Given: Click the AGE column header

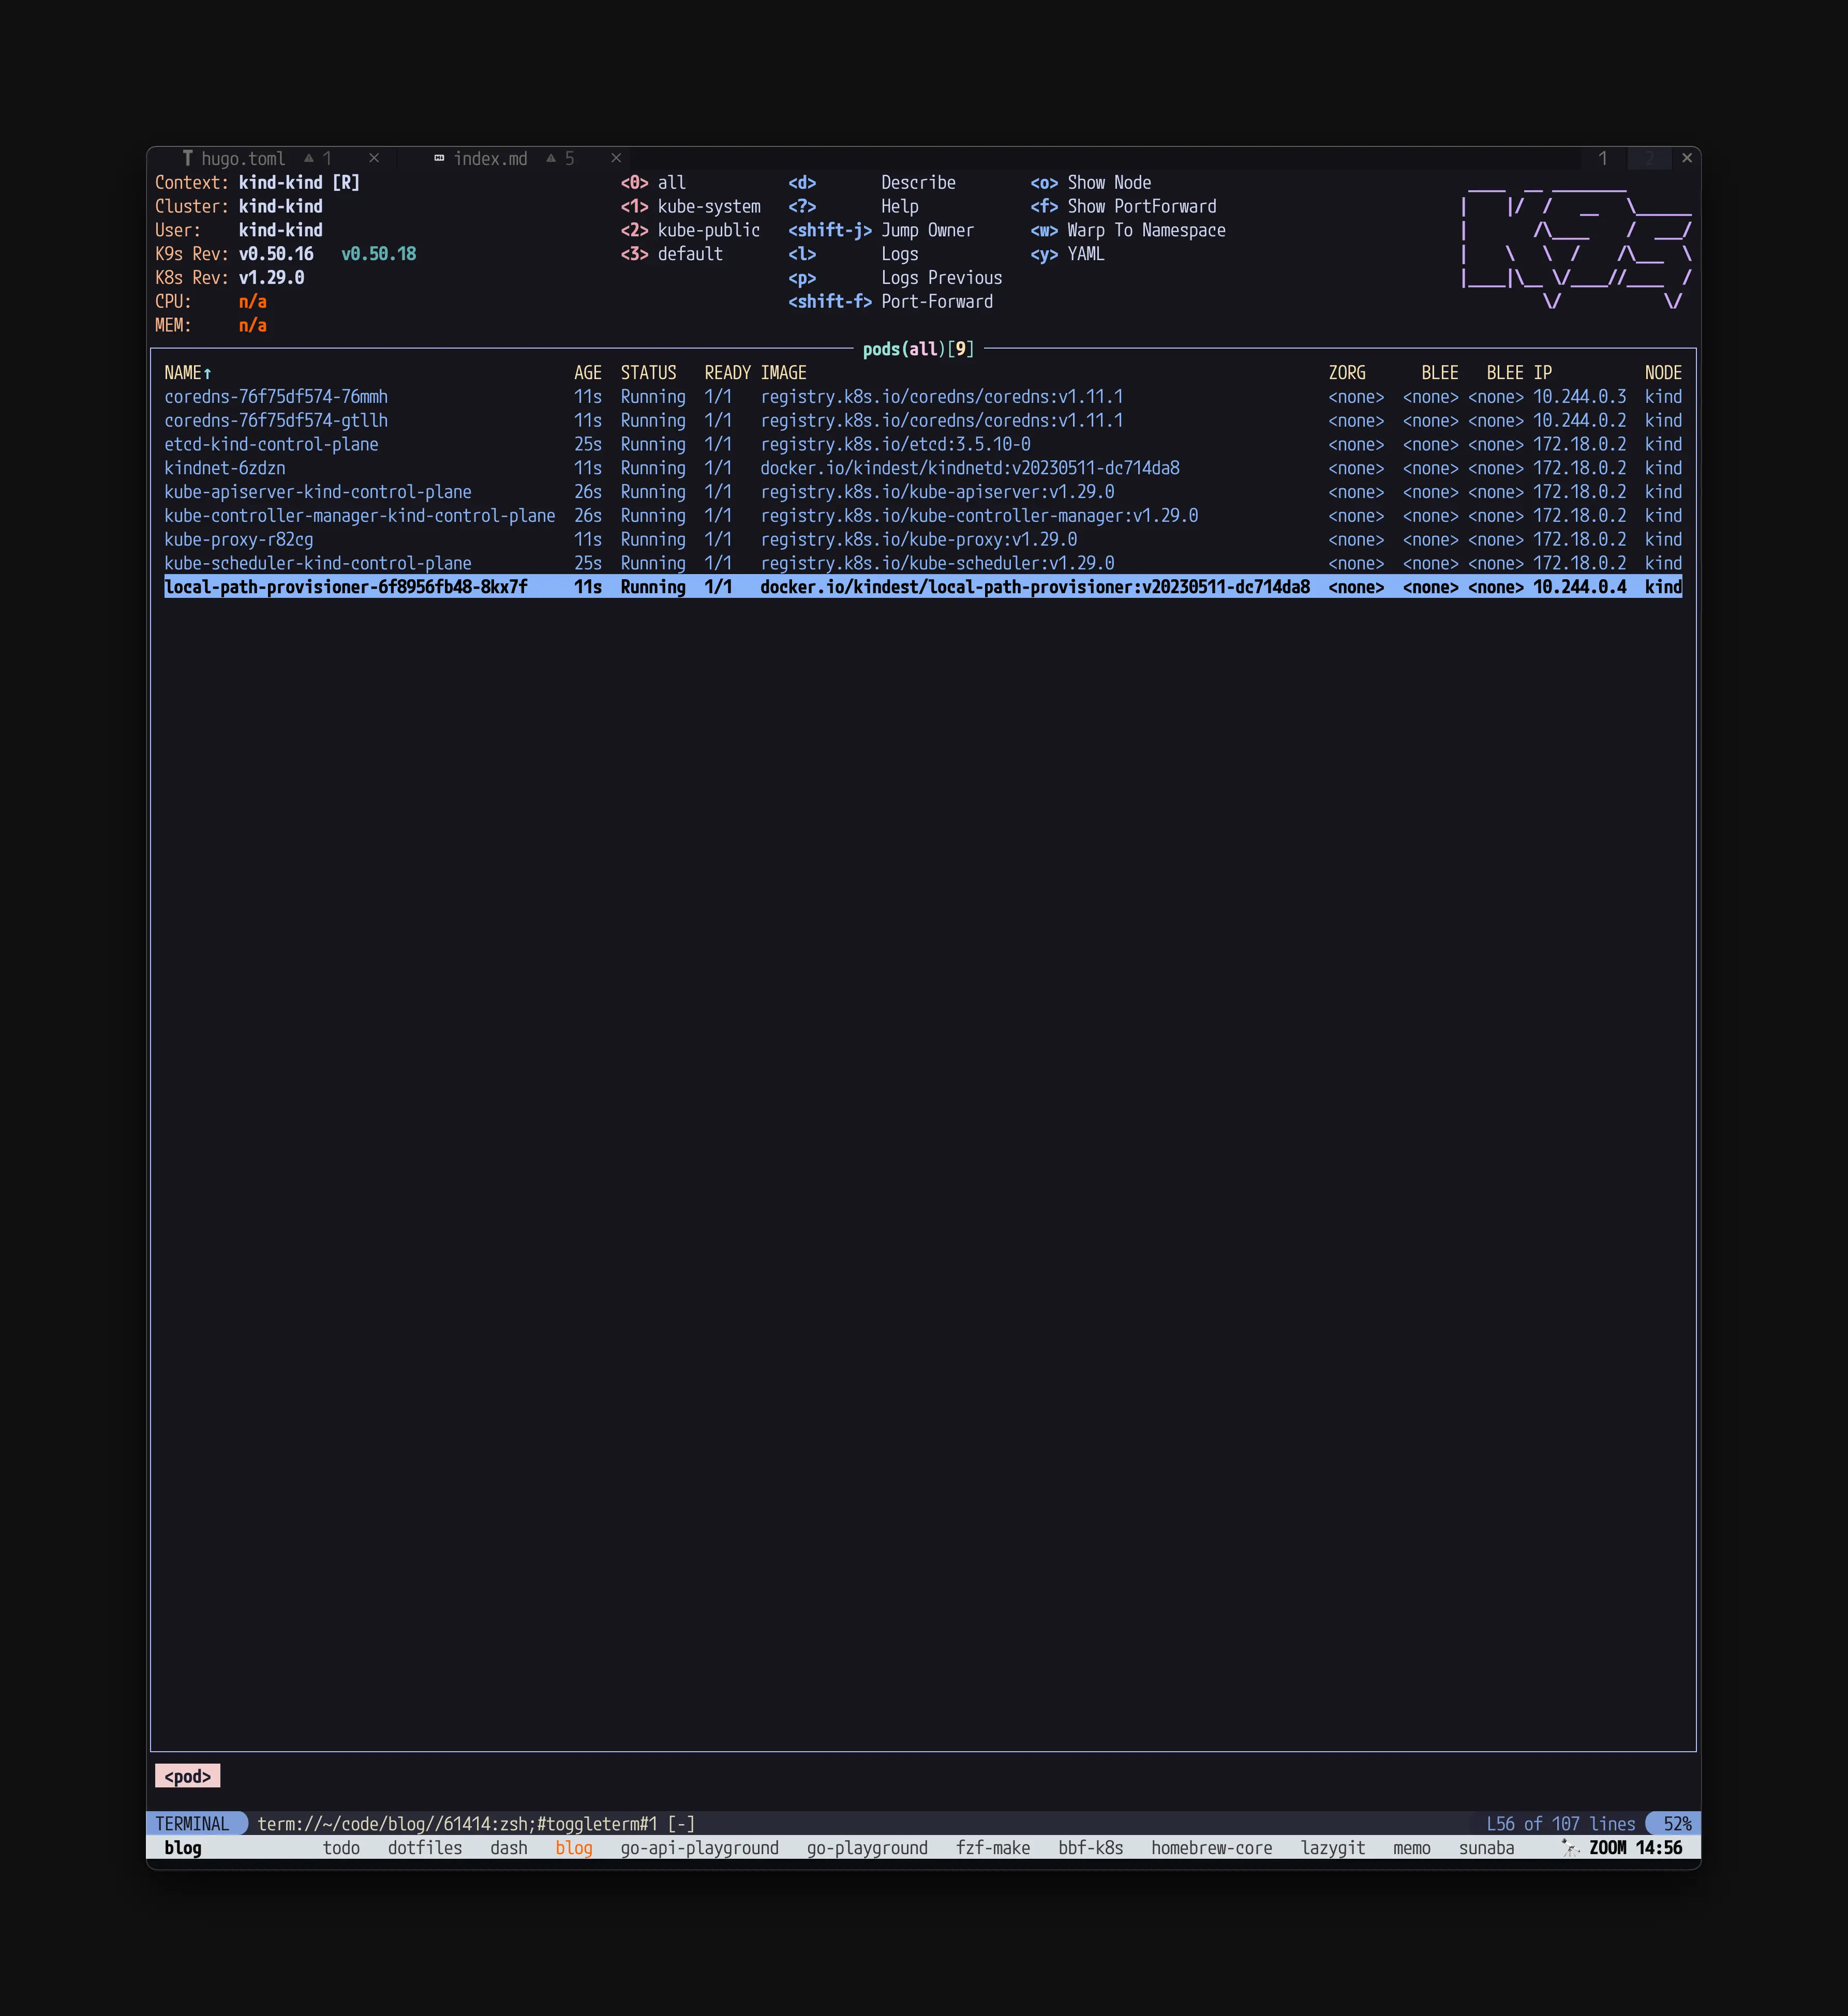Looking at the screenshot, I should [587, 373].
